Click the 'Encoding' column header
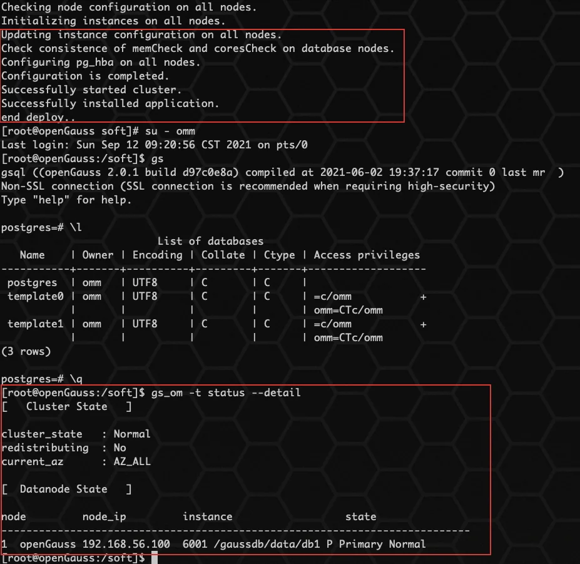This screenshot has height=564, width=580. [x=157, y=255]
